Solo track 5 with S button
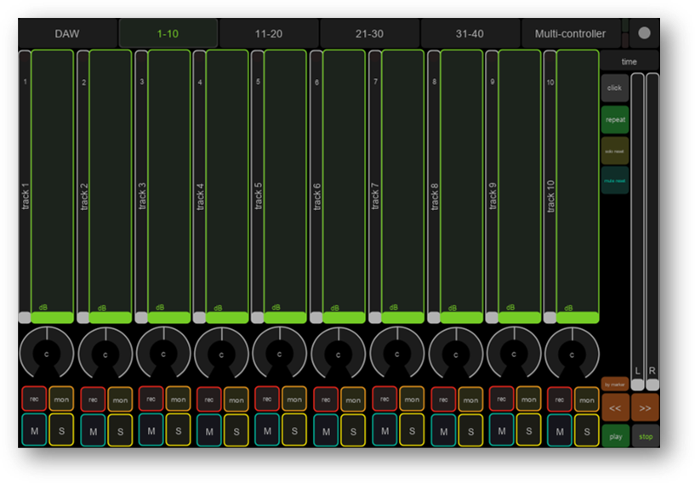The image size is (695, 483). click(x=294, y=430)
